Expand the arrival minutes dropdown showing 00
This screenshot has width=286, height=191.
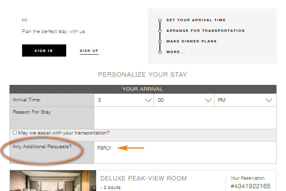tap(184, 100)
